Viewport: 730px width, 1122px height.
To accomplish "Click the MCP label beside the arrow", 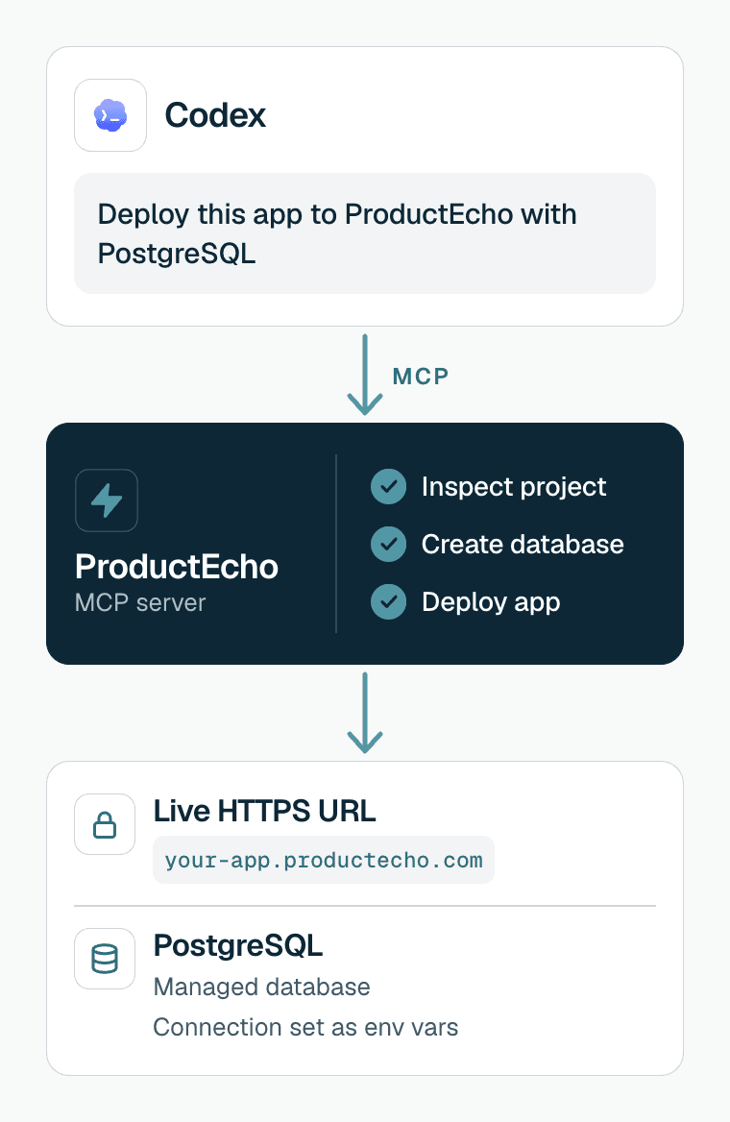I will click(x=421, y=377).
